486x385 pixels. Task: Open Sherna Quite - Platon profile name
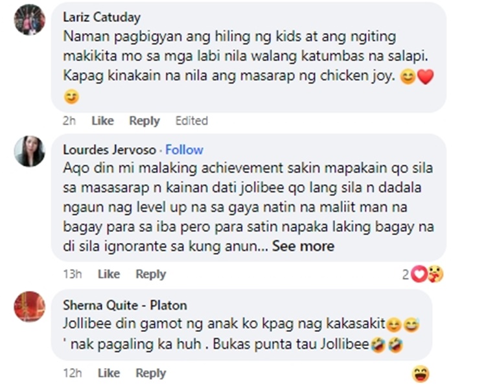[x=124, y=305]
